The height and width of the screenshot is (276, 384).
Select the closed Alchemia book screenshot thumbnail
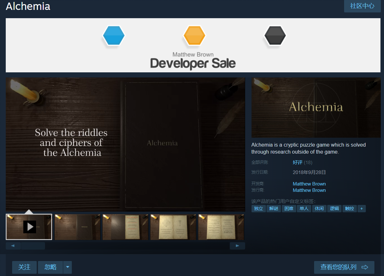[x=77, y=227]
